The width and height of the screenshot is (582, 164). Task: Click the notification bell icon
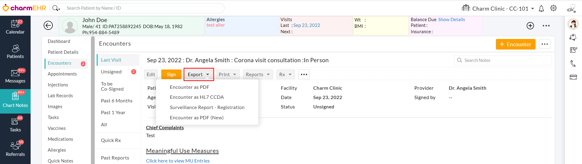click(x=541, y=8)
